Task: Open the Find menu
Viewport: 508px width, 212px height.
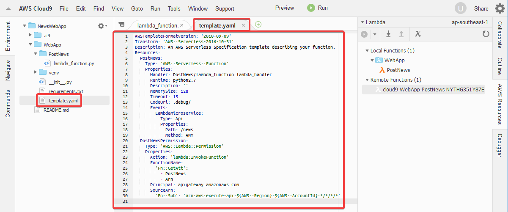Action: (x=99, y=8)
